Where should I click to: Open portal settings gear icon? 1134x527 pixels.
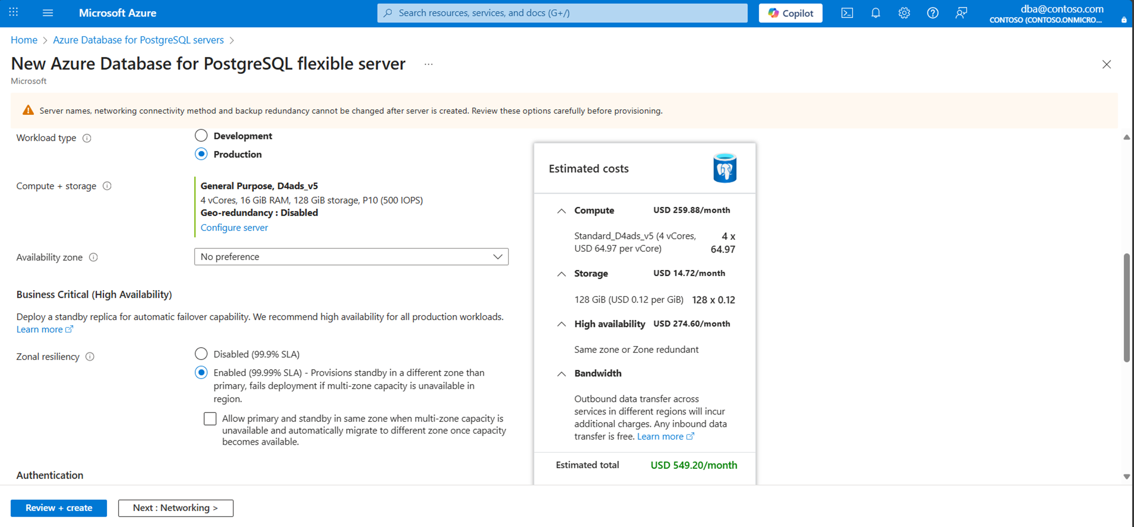pyautogui.click(x=904, y=13)
